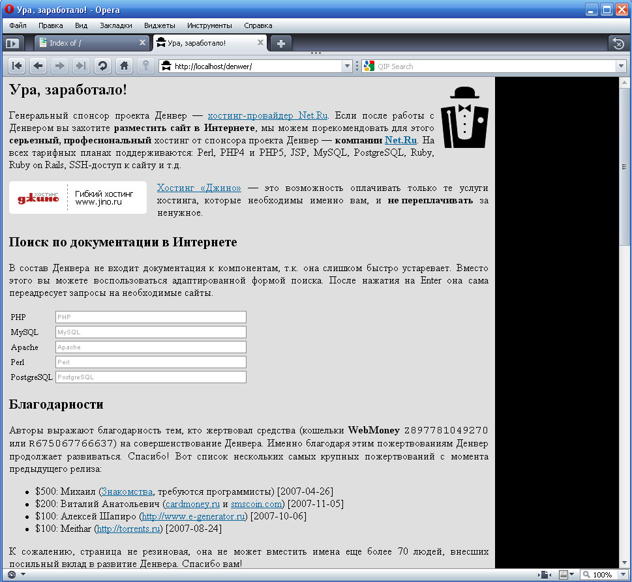Click the vertical scrollbar up arrow
This screenshot has width=632, height=582.
pos(624,82)
